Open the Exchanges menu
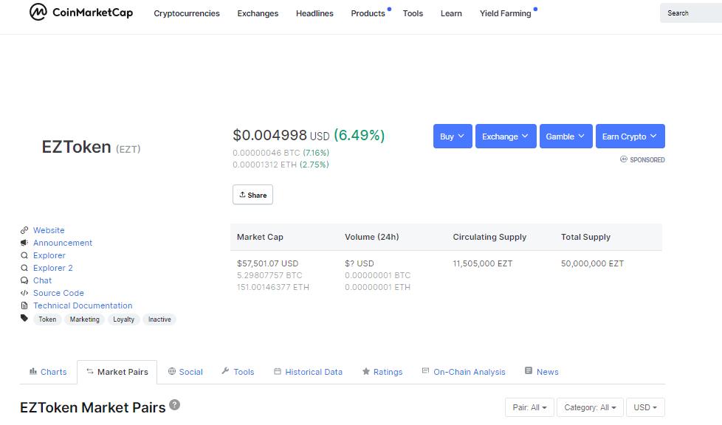The image size is (722, 425). 258,13
